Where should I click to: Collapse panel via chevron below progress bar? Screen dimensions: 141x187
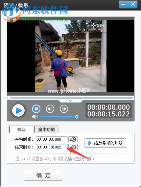tap(71, 101)
